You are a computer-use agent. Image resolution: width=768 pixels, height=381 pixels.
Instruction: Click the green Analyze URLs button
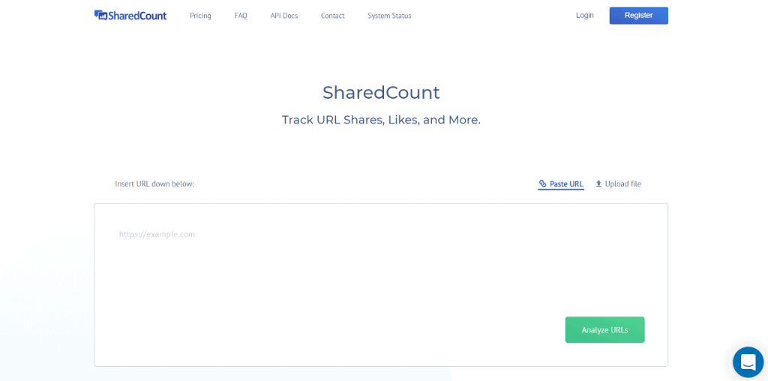(x=605, y=329)
